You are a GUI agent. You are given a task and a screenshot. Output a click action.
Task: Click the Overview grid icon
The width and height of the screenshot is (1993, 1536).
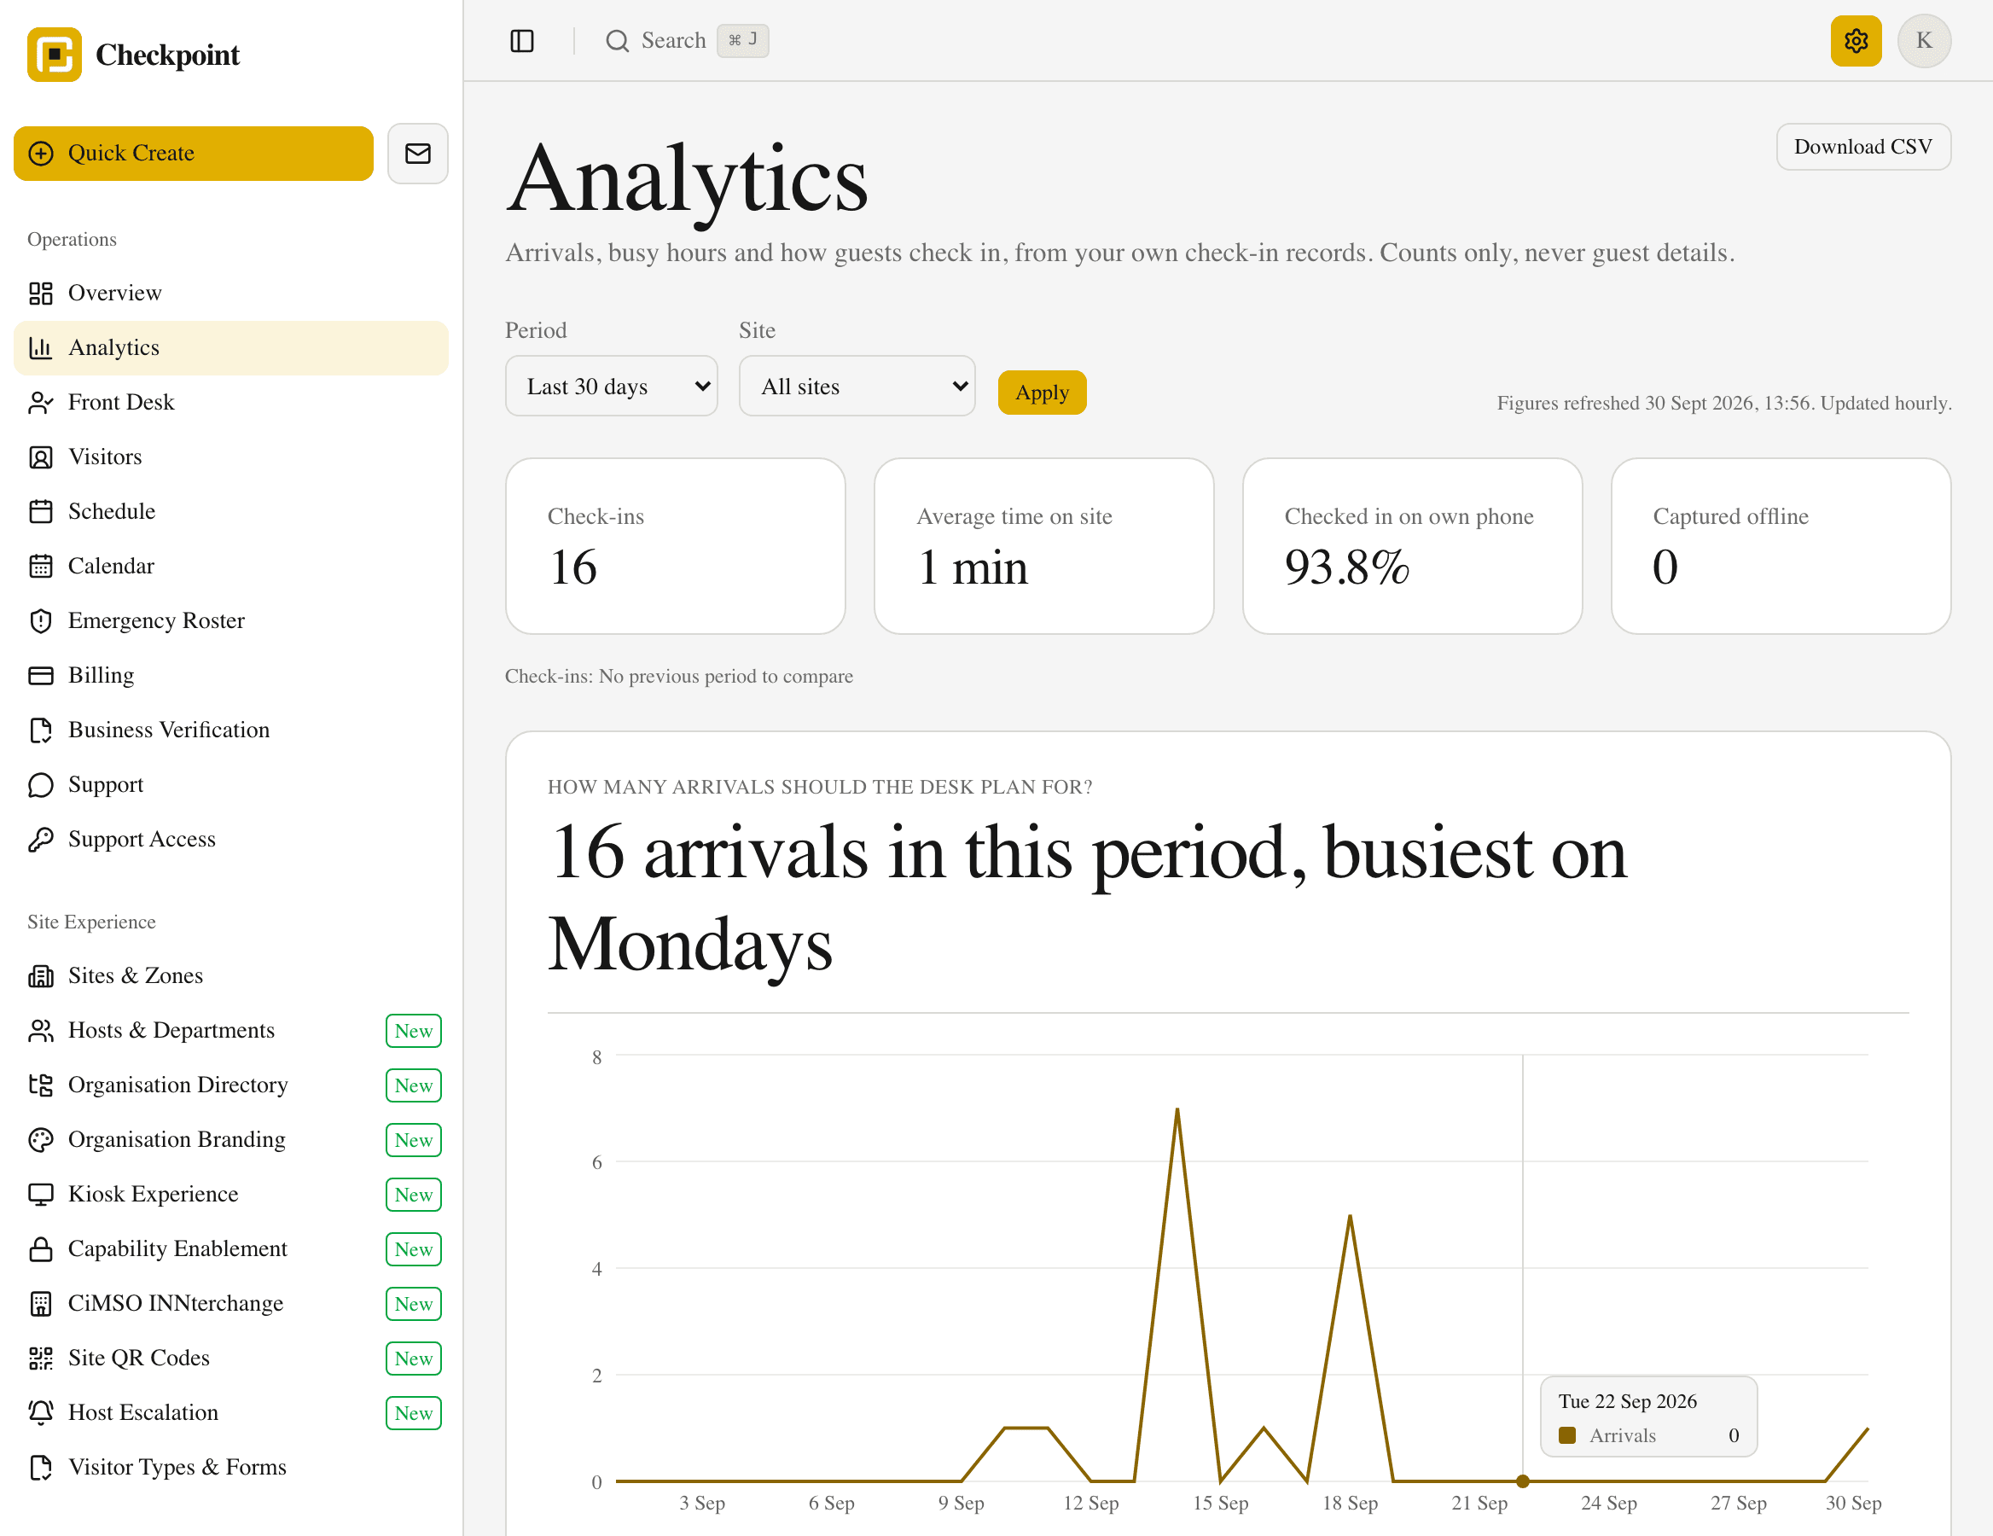tap(41, 293)
